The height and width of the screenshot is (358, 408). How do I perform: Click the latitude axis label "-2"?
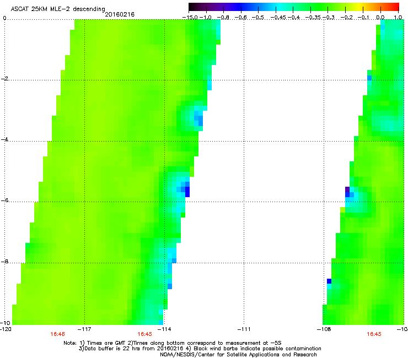click(x=4, y=79)
